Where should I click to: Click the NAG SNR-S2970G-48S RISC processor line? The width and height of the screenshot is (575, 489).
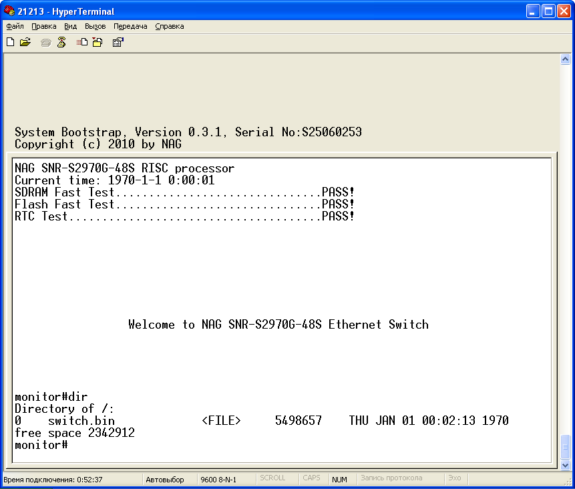pos(125,168)
